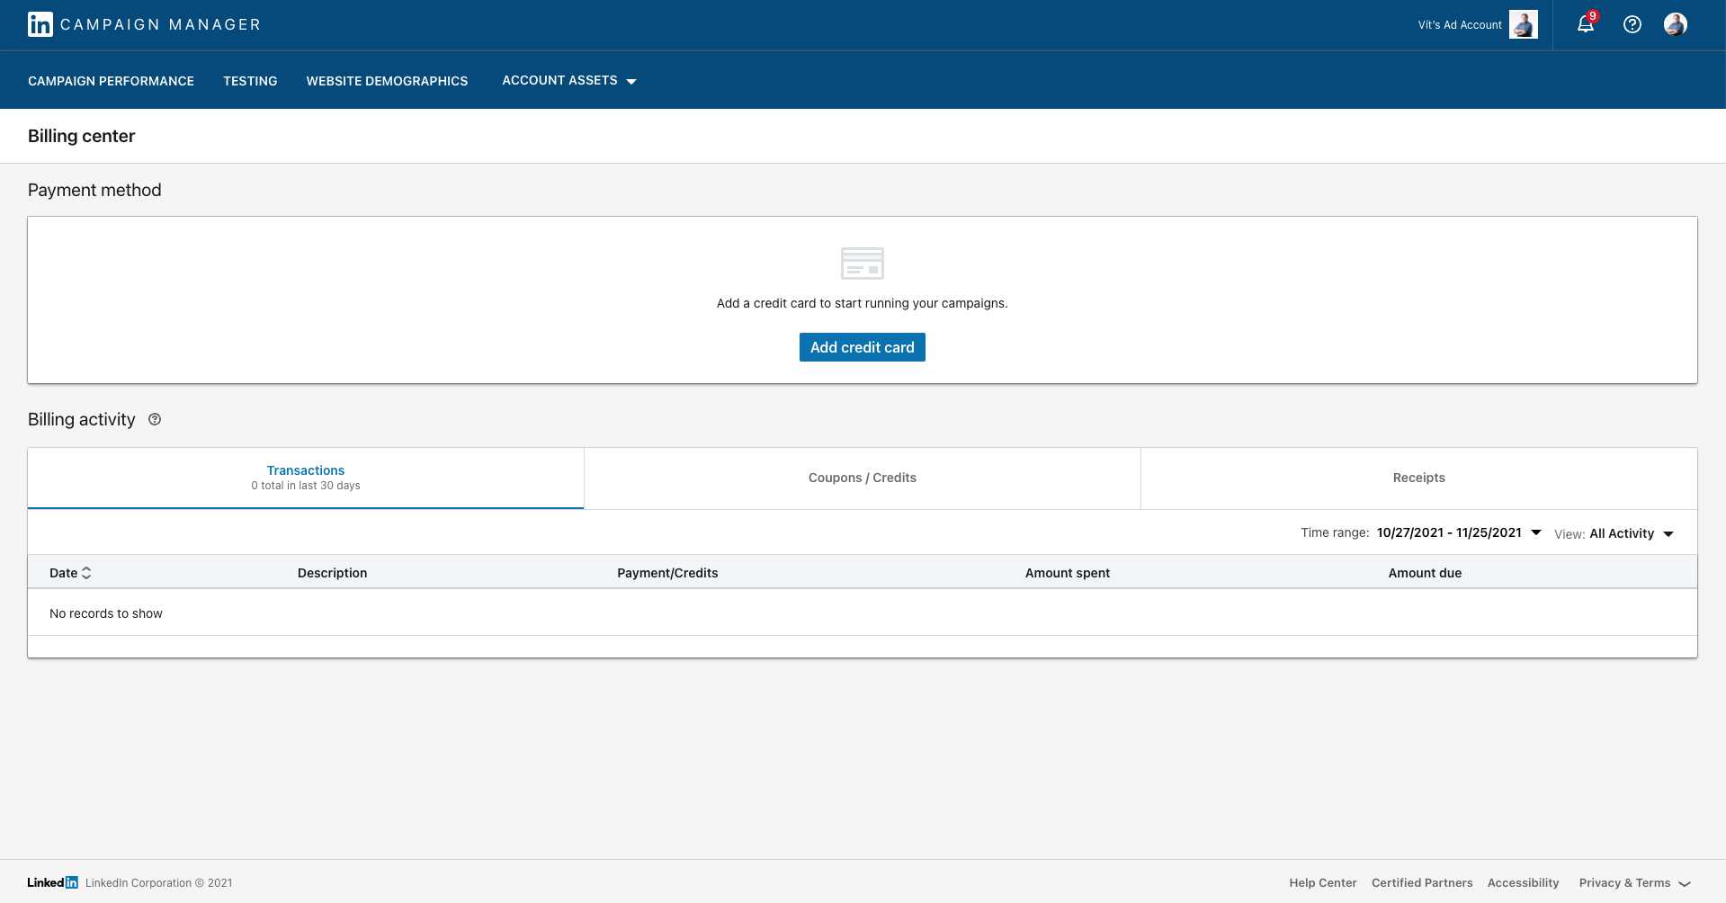Image resolution: width=1726 pixels, height=903 pixels.
Task: Select the Transactions tab
Action: [306, 478]
